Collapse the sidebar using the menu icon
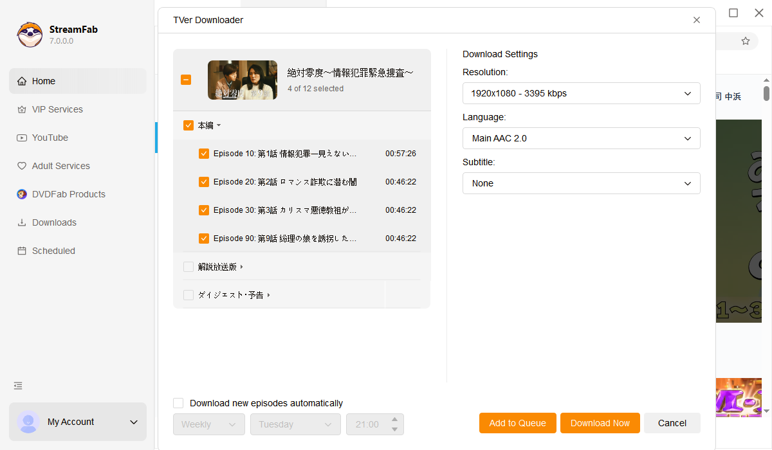 tap(18, 386)
